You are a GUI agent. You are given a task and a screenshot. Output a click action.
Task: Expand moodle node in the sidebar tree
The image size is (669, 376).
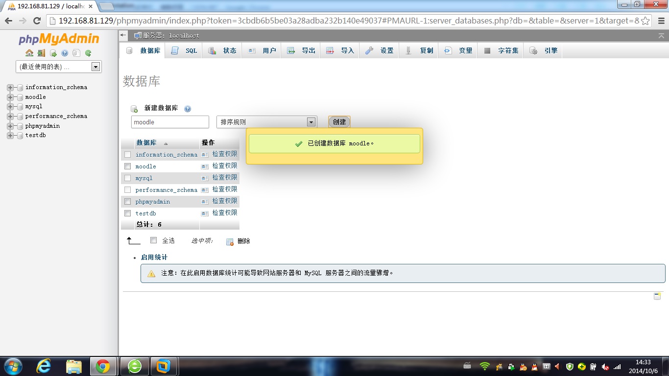[10, 97]
